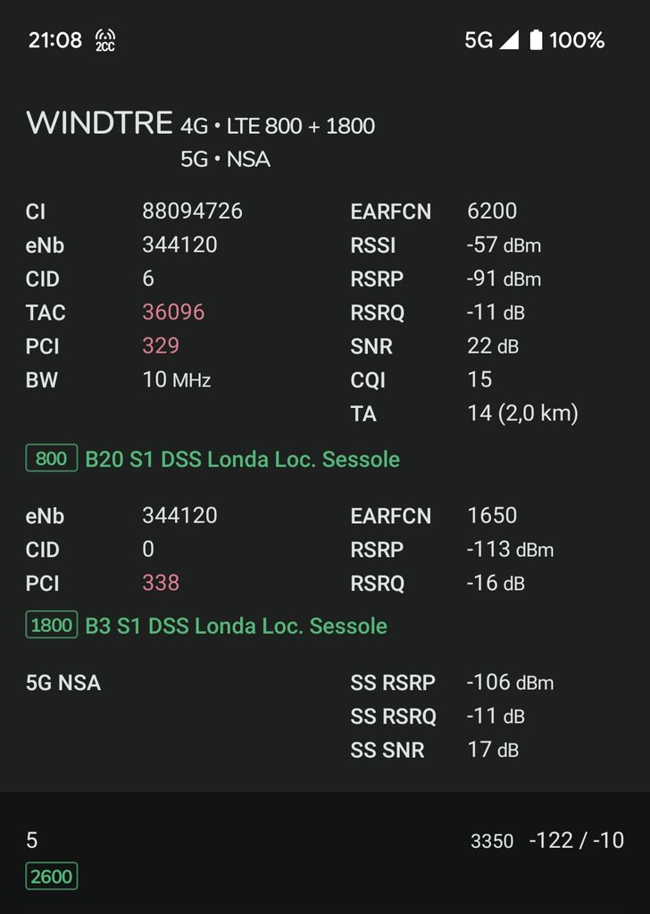Select the green 800 band badge
Image resolution: width=650 pixels, height=914 pixels.
click(x=51, y=458)
